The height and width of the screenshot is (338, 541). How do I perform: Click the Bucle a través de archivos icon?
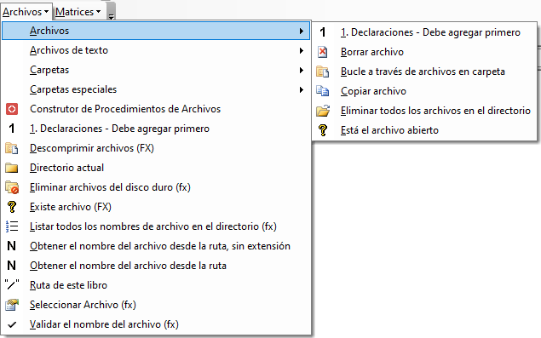pyautogui.click(x=323, y=72)
